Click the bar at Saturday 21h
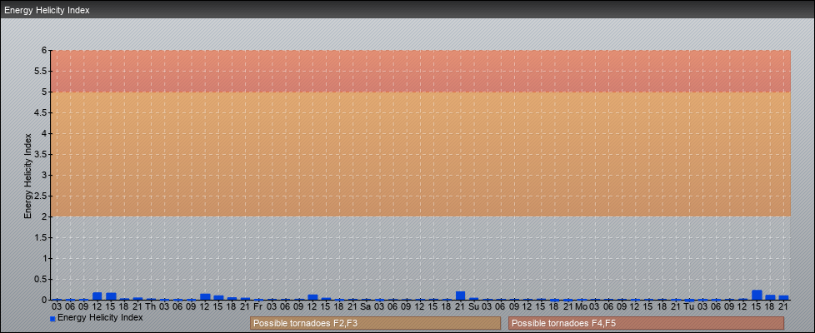The width and height of the screenshot is (815, 333). [x=461, y=296]
